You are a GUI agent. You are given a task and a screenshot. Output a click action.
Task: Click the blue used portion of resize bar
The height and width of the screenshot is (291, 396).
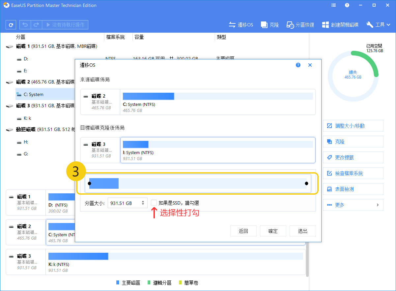(104, 183)
